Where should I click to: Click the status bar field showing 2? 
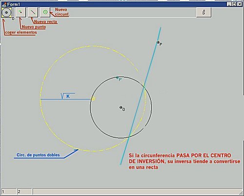pos(24,192)
